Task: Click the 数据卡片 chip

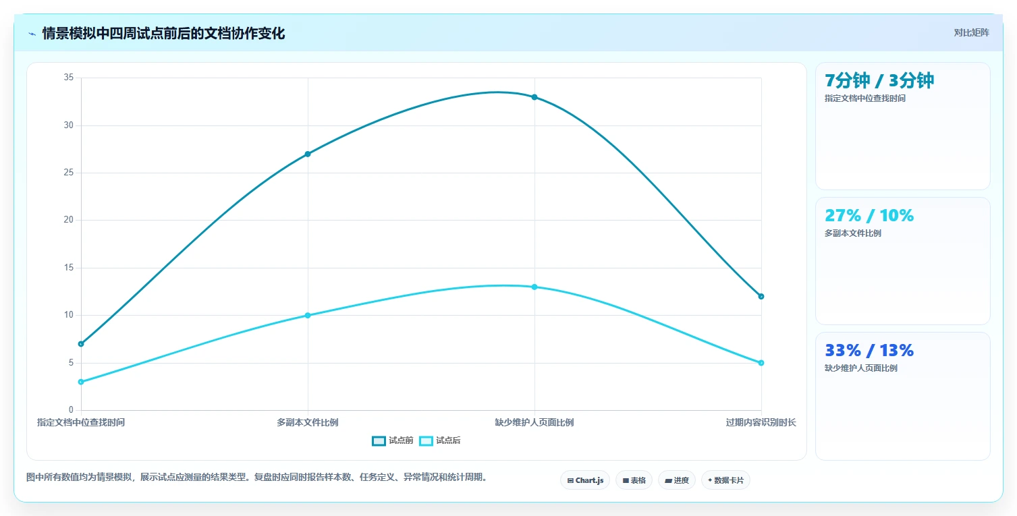Action: 725,480
